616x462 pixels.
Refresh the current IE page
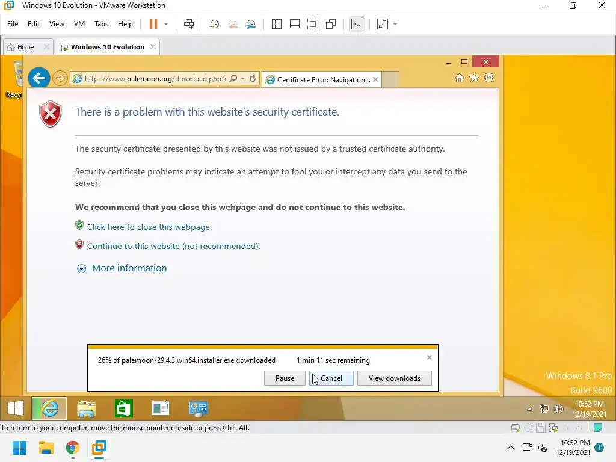pos(253,78)
